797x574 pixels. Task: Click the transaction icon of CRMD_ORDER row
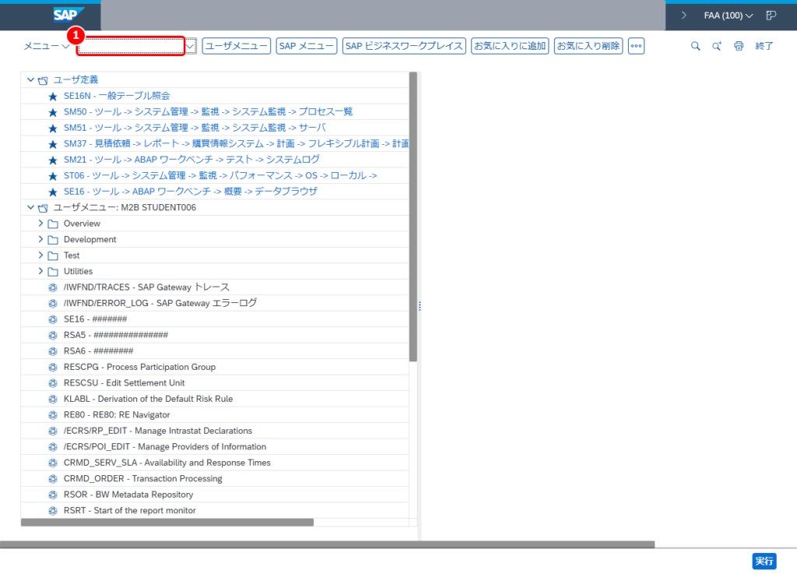[53, 479]
